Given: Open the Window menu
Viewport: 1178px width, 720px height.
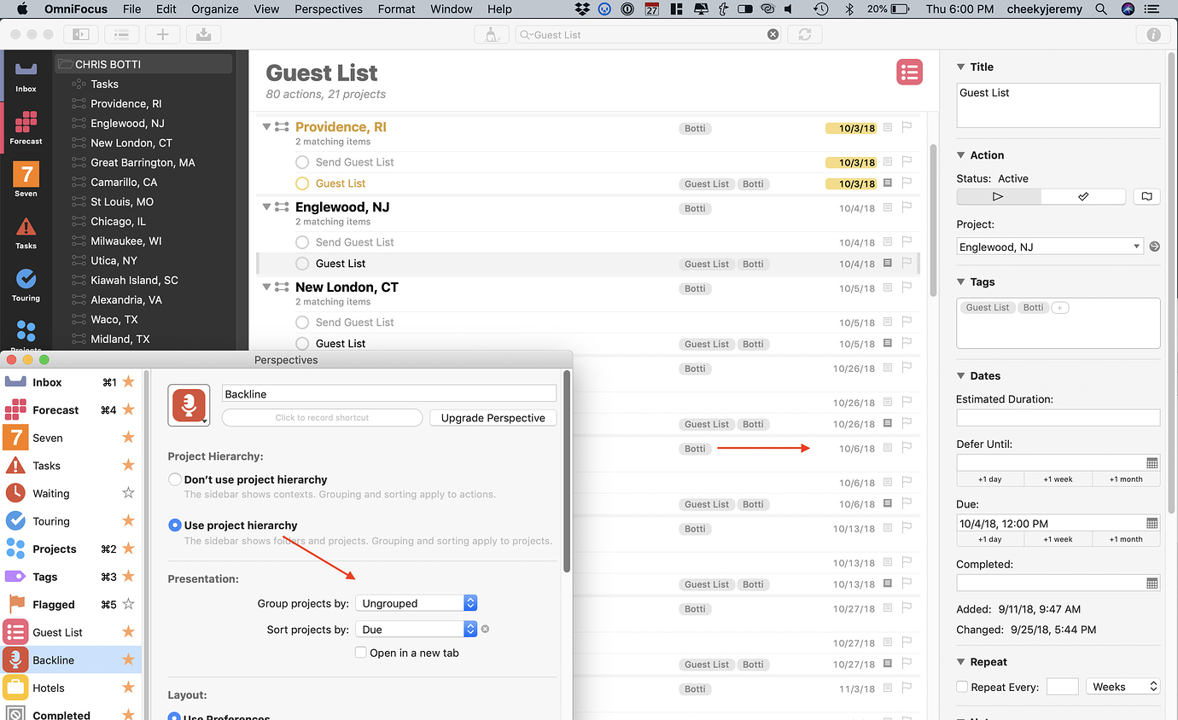Looking at the screenshot, I should [451, 9].
